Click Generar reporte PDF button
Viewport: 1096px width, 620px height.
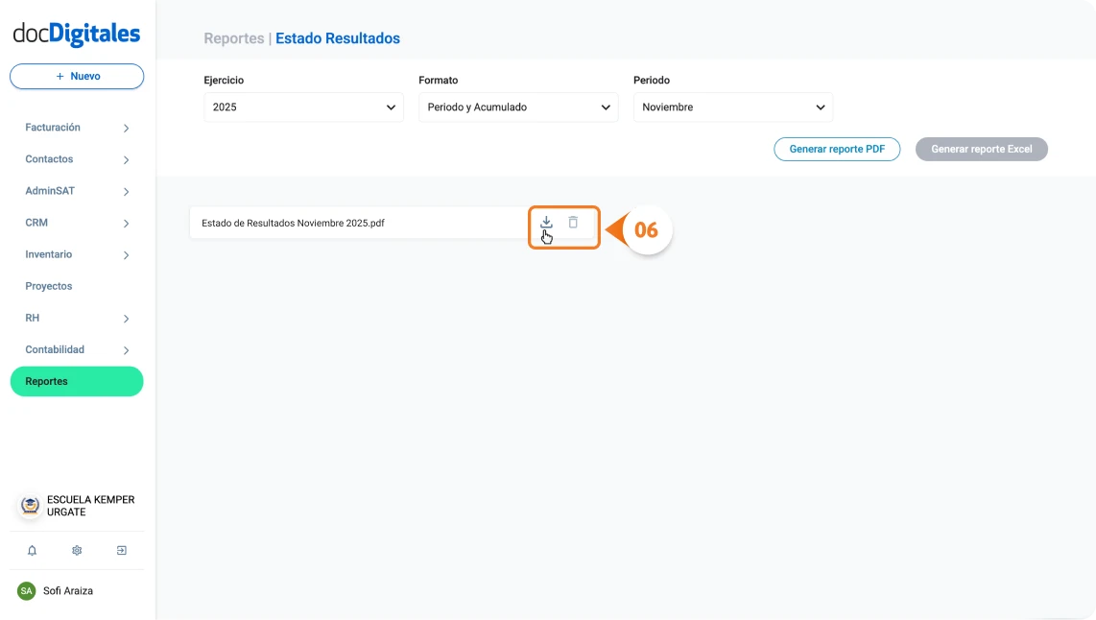pyautogui.click(x=837, y=150)
